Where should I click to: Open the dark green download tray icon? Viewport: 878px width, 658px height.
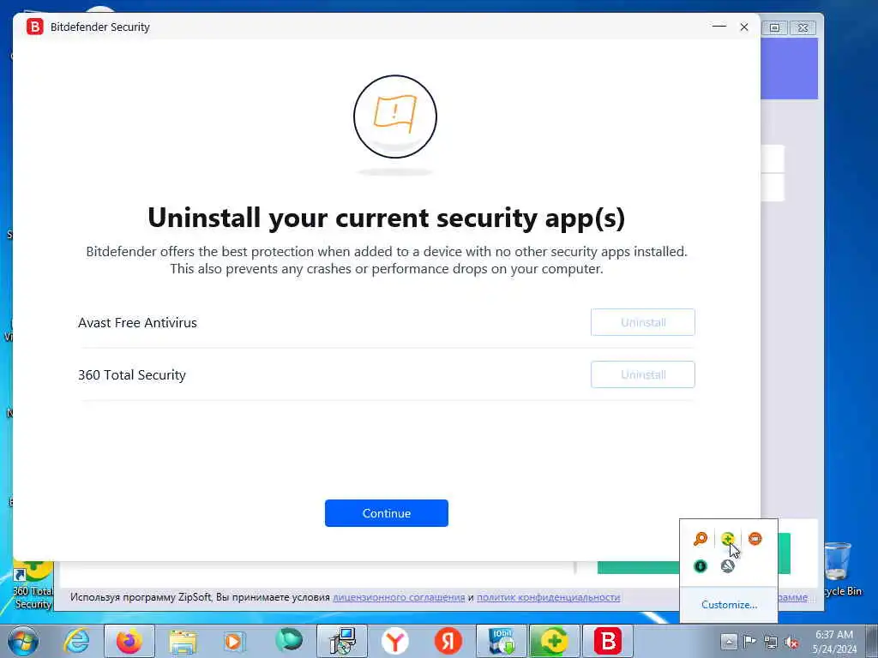701,566
